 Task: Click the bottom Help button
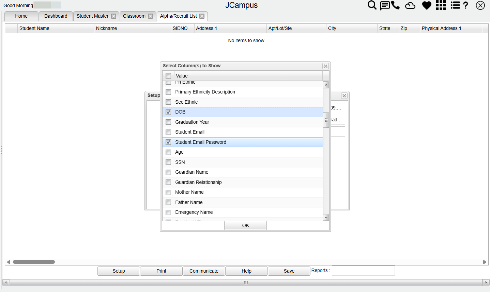click(x=246, y=271)
